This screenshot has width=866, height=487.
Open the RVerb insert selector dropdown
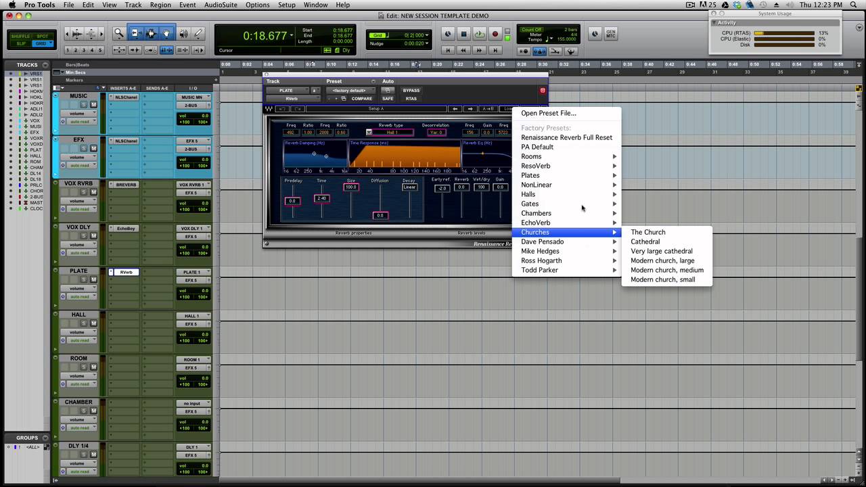(x=293, y=99)
